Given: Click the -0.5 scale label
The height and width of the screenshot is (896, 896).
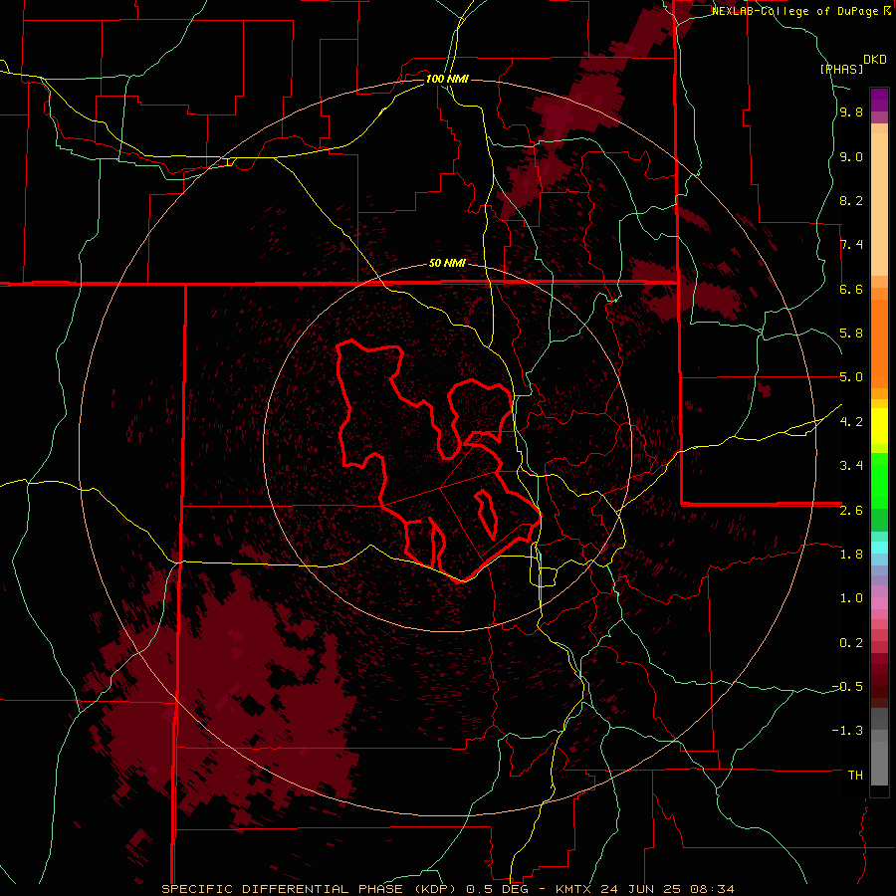Looking at the screenshot, I should tap(847, 687).
